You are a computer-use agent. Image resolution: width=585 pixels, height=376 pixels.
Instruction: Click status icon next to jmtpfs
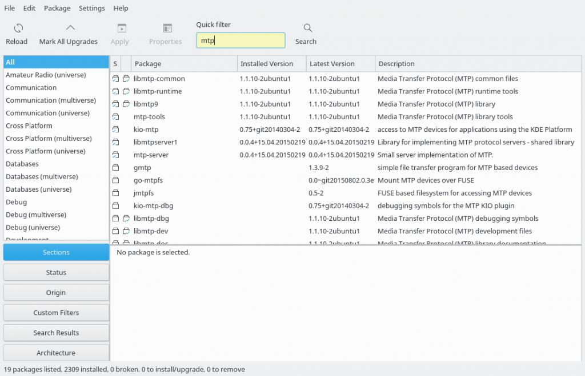click(115, 193)
